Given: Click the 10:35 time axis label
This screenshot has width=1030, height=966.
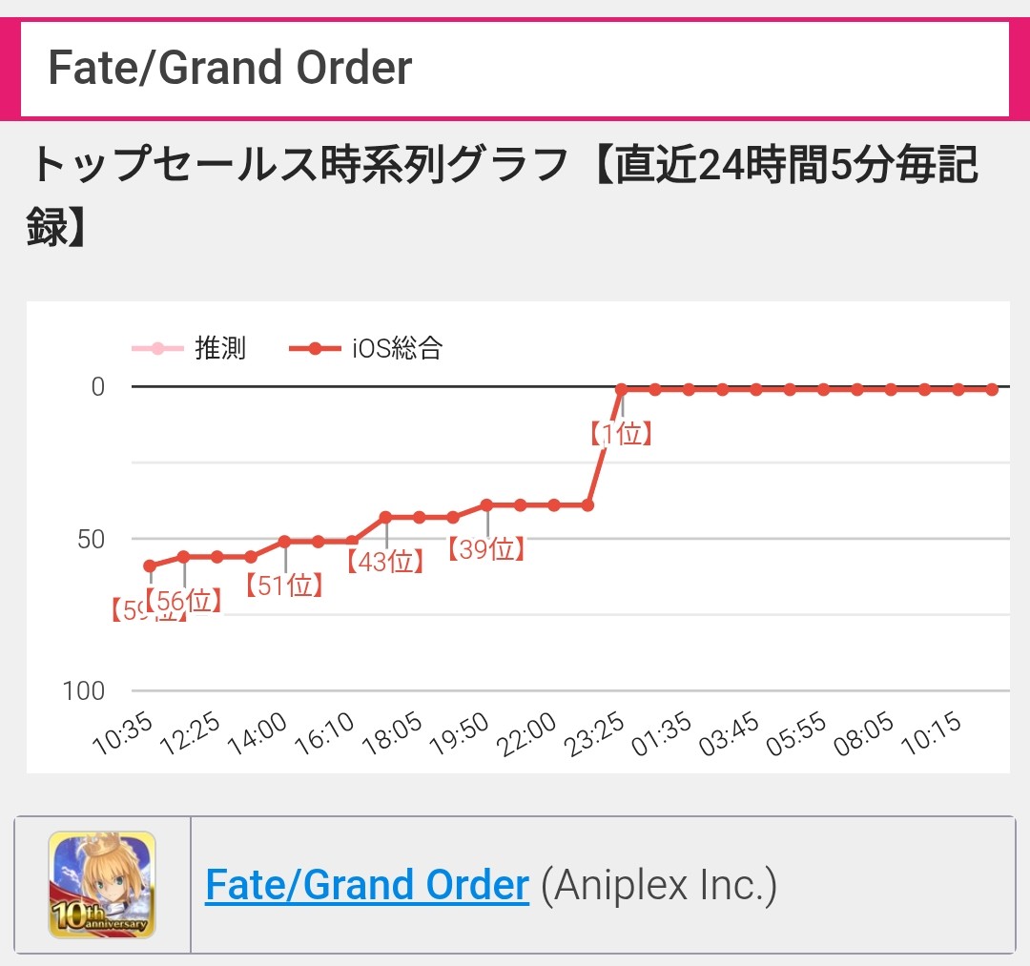Looking at the screenshot, I should point(123,736).
